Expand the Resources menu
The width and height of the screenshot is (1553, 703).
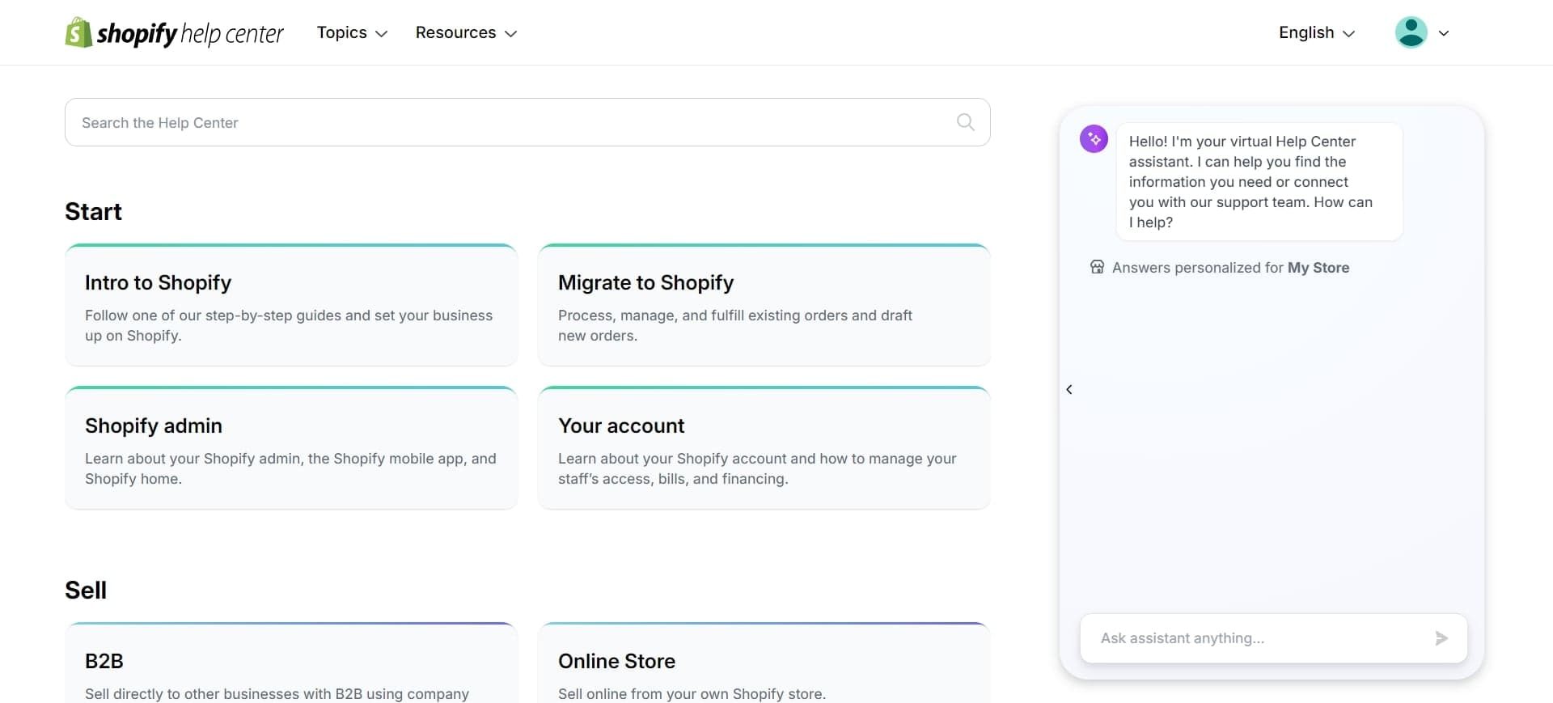click(466, 32)
